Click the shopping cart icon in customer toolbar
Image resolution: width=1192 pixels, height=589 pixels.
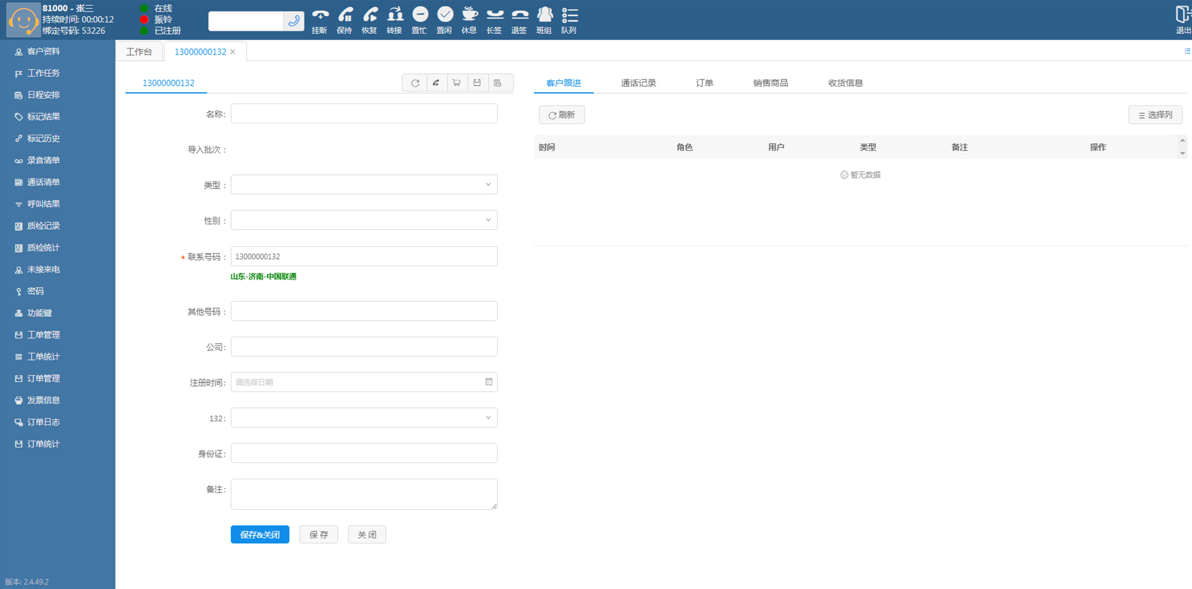tap(457, 83)
